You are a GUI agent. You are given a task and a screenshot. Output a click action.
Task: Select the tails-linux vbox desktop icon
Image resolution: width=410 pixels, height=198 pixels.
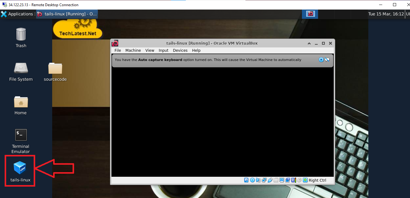20,171
